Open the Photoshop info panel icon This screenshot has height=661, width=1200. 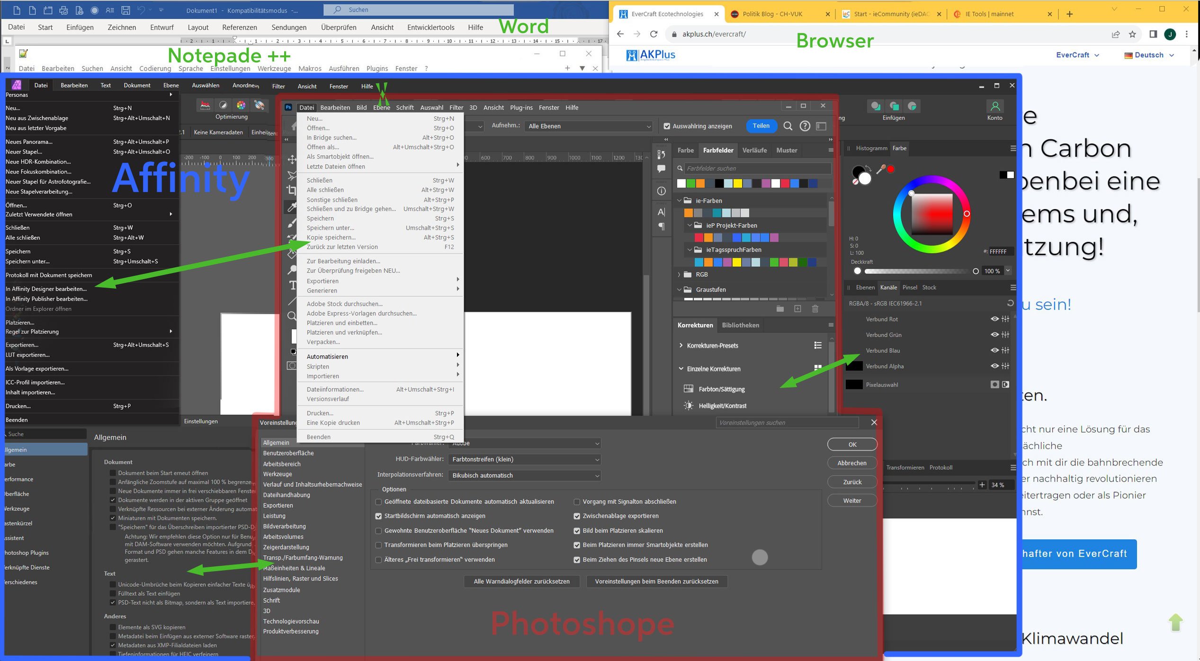[x=662, y=191]
